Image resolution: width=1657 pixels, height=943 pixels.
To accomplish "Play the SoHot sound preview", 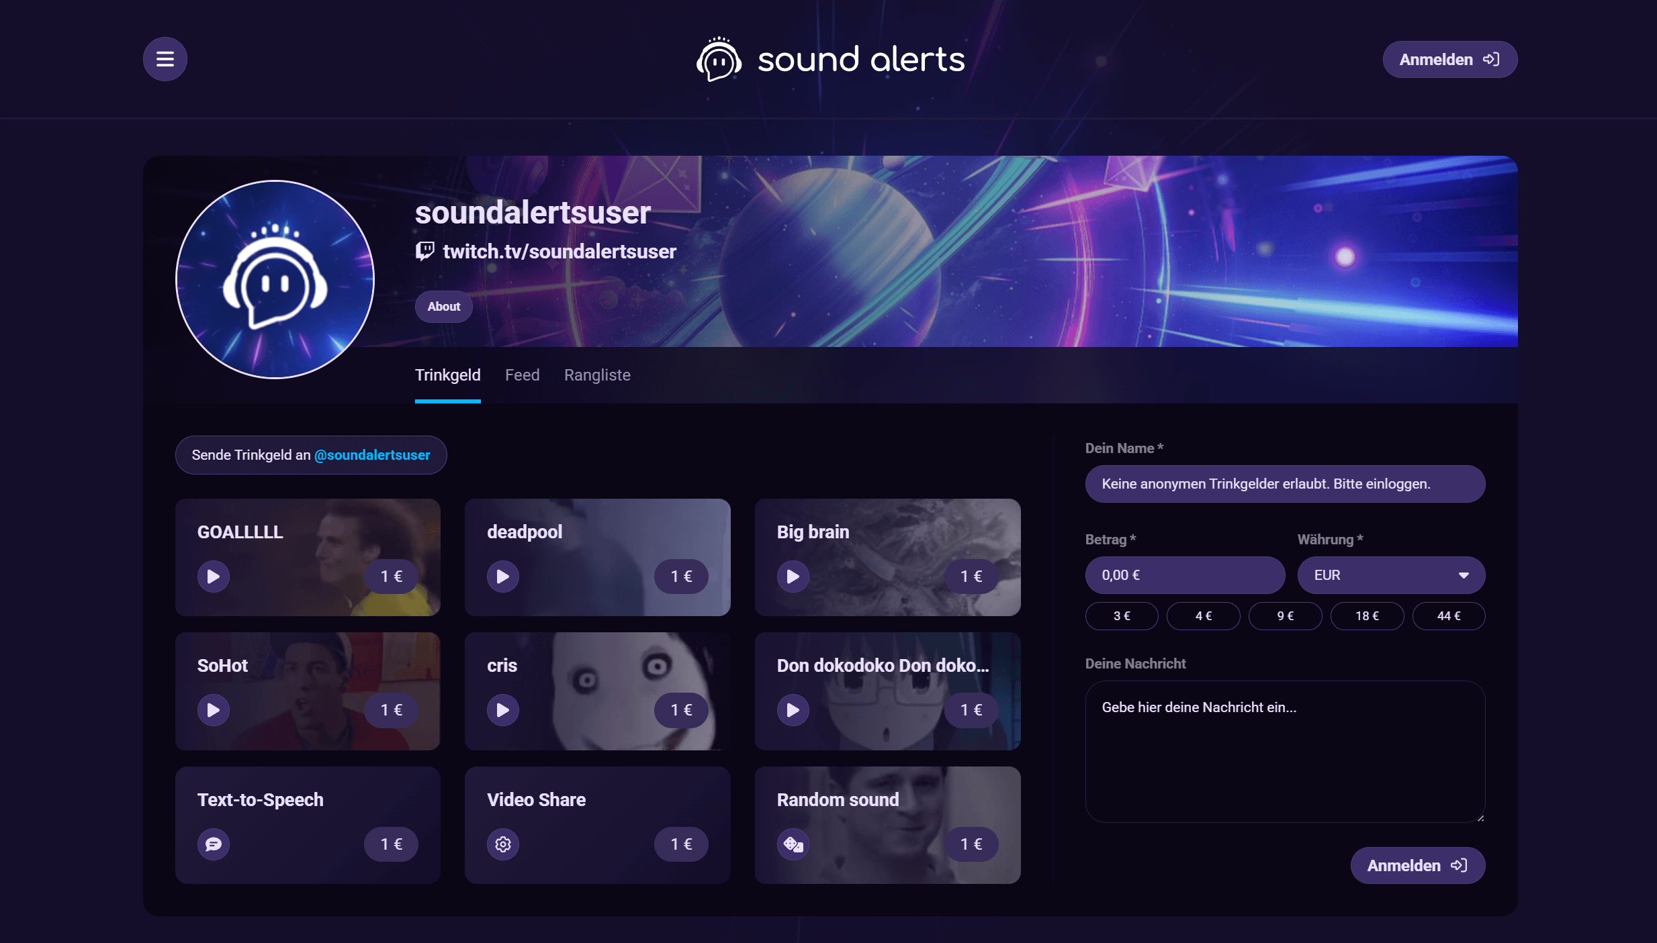I will (213, 710).
